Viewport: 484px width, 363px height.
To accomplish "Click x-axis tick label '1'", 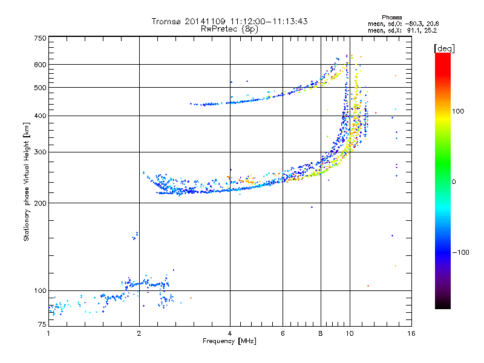I will [48, 333].
